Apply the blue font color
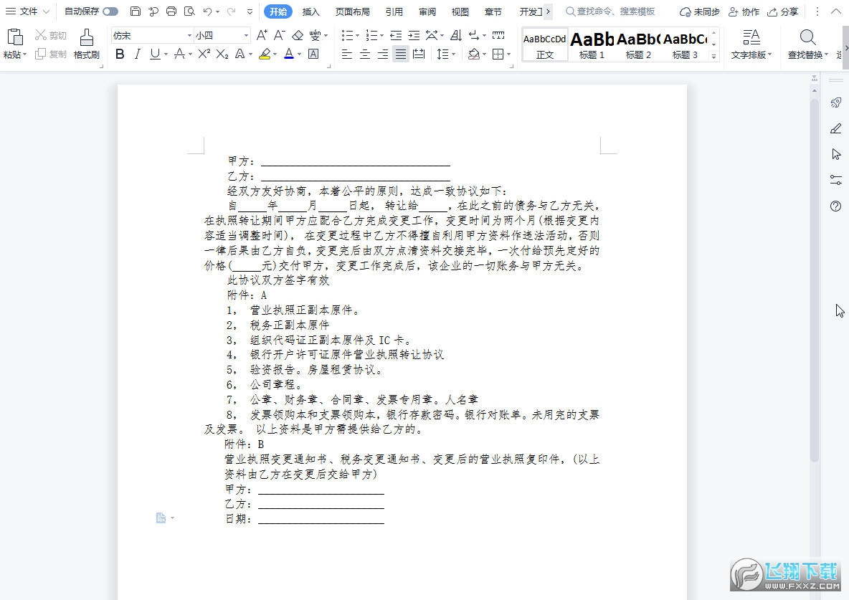The height and width of the screenshot is (600, 849). click(x=289, y=54)
